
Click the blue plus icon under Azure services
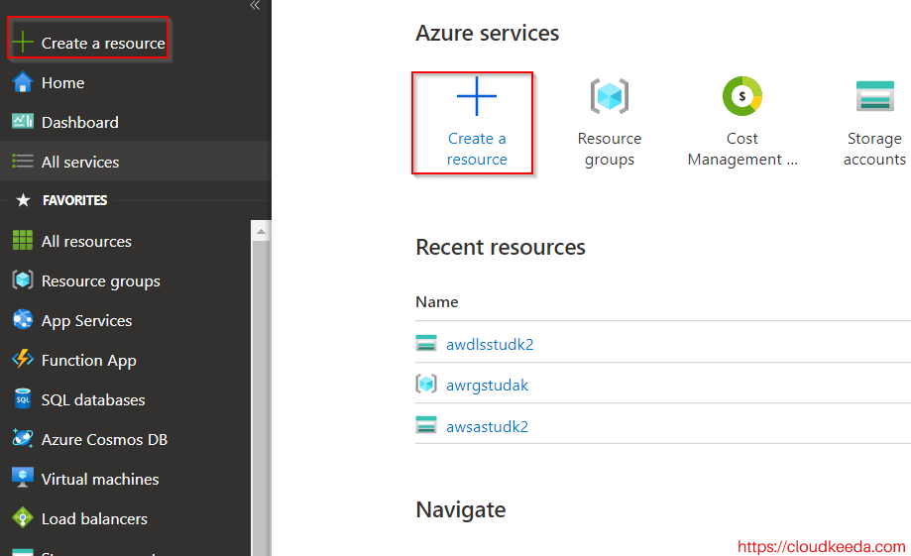pyautogui.click(x=477, y=96)
